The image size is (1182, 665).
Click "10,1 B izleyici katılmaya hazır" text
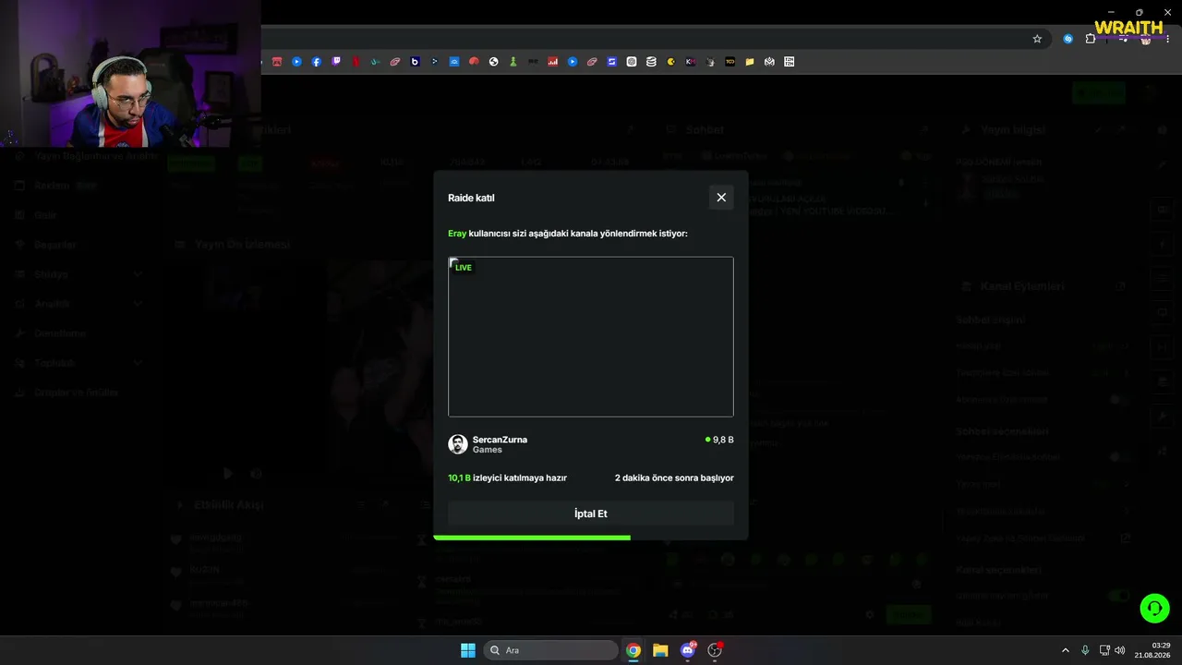click(507, 478)
